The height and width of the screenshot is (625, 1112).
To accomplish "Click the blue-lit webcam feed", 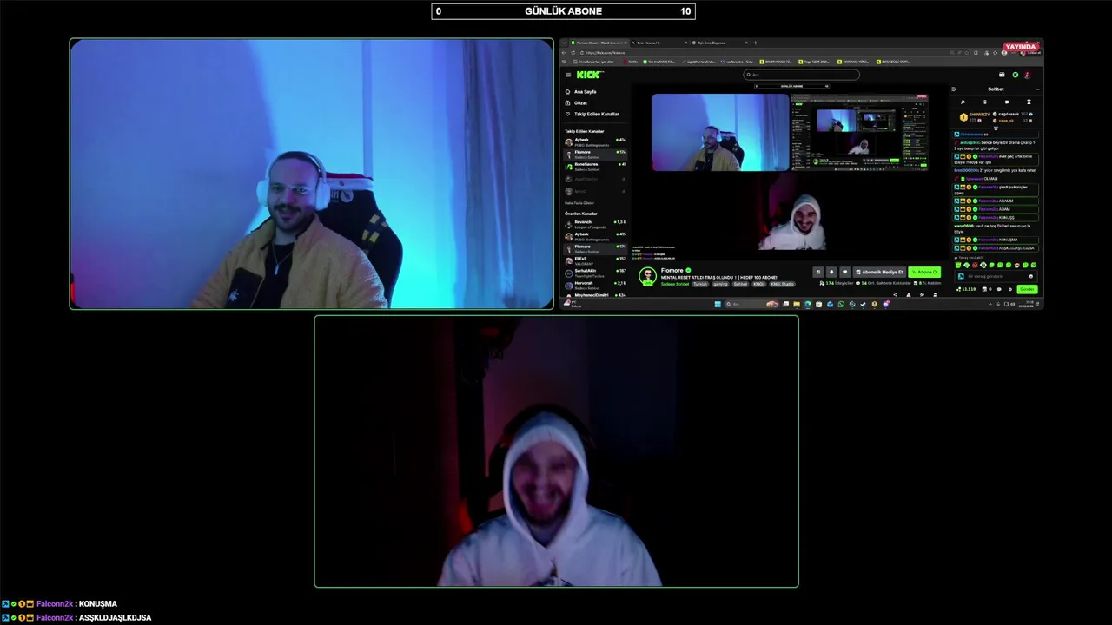I will coord(311,174).
